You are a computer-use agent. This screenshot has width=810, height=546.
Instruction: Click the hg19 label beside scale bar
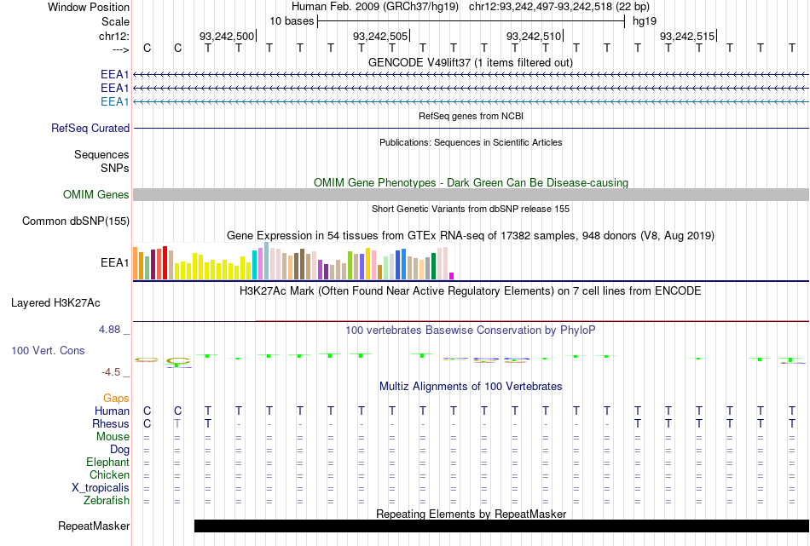[x=645, y=21]
